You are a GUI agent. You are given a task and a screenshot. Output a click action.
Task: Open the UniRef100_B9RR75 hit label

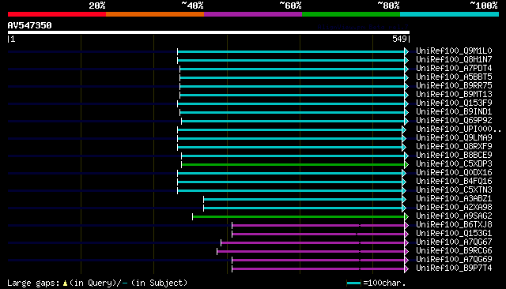454,86
